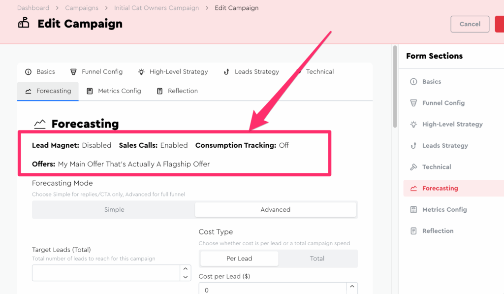Click the Target Leads (Total) input field

pos(105,273)
